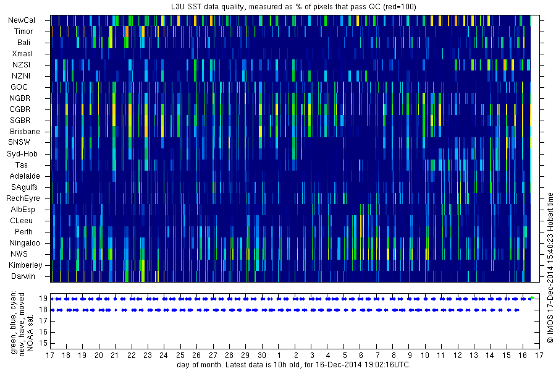
Task: Click the GOC region label
Action: pos(19,87)
